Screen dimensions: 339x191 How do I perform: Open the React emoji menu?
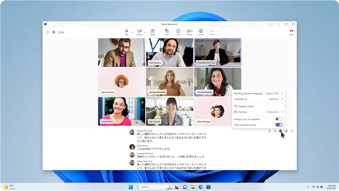click(167, 32)
